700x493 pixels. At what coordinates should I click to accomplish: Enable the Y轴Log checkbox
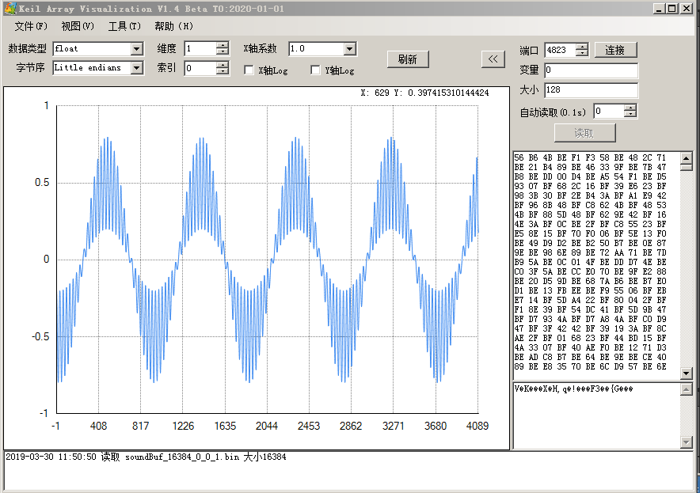(315, 70)
